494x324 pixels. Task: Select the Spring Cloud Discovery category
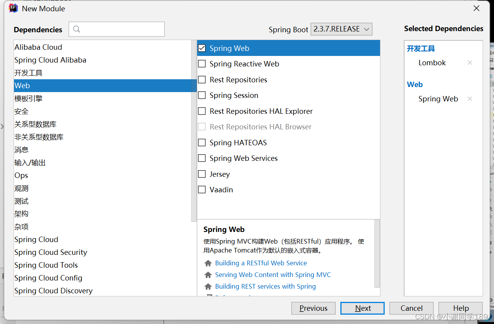coord(103,291)
